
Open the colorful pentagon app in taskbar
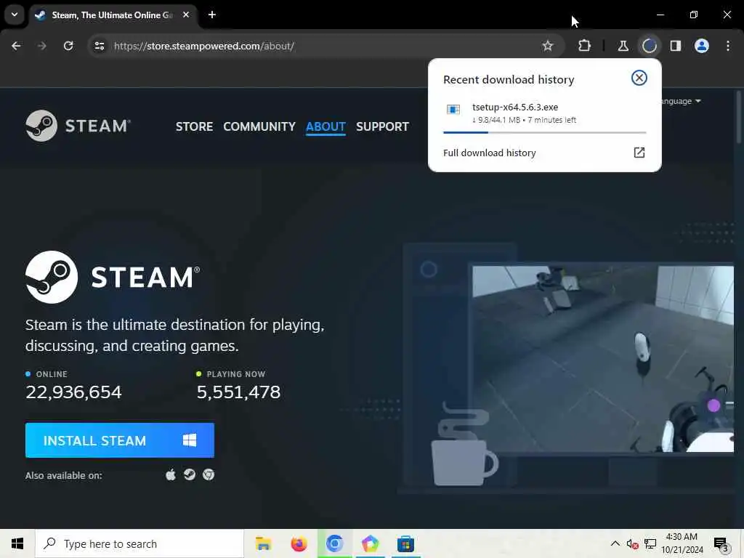click(x=370, y=543)
